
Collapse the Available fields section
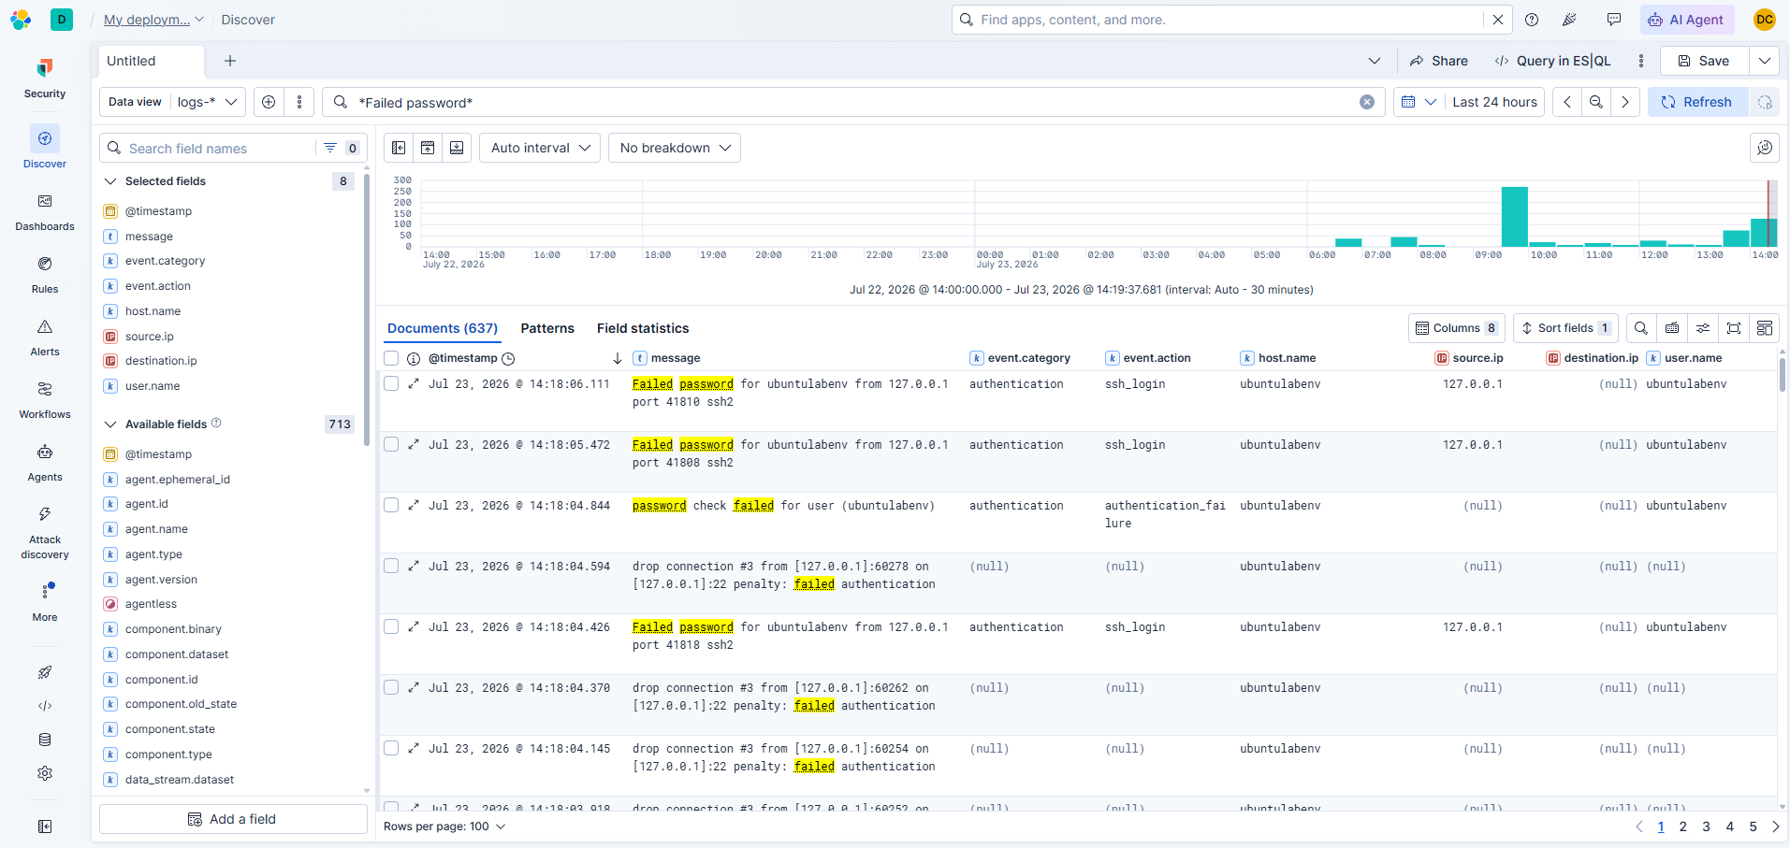110,424
